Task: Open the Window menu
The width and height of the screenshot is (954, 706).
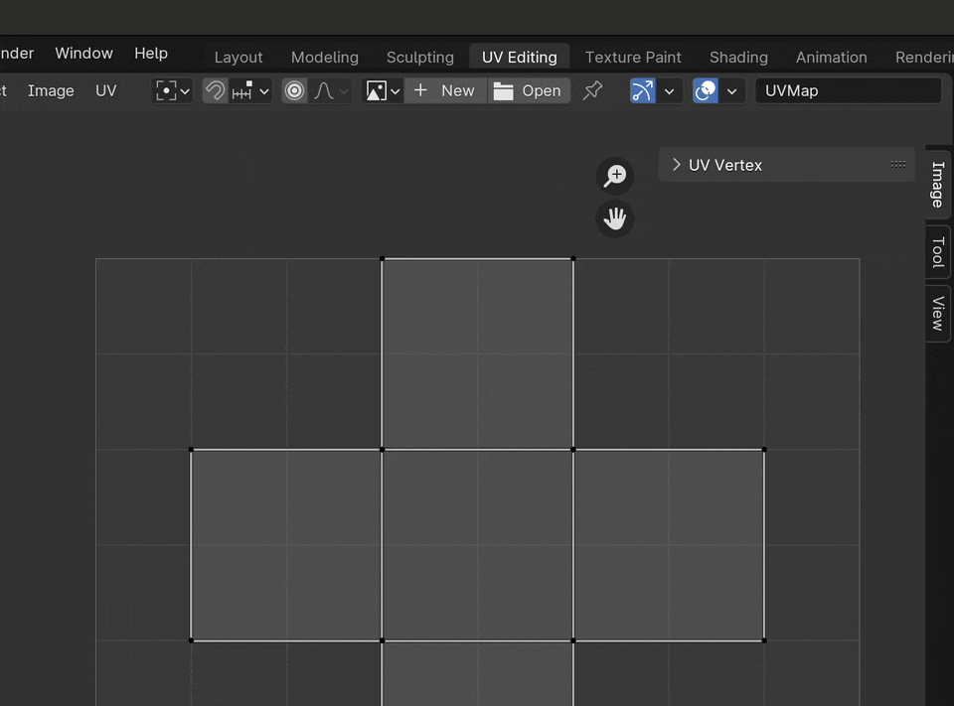Action: click(83, 53)
